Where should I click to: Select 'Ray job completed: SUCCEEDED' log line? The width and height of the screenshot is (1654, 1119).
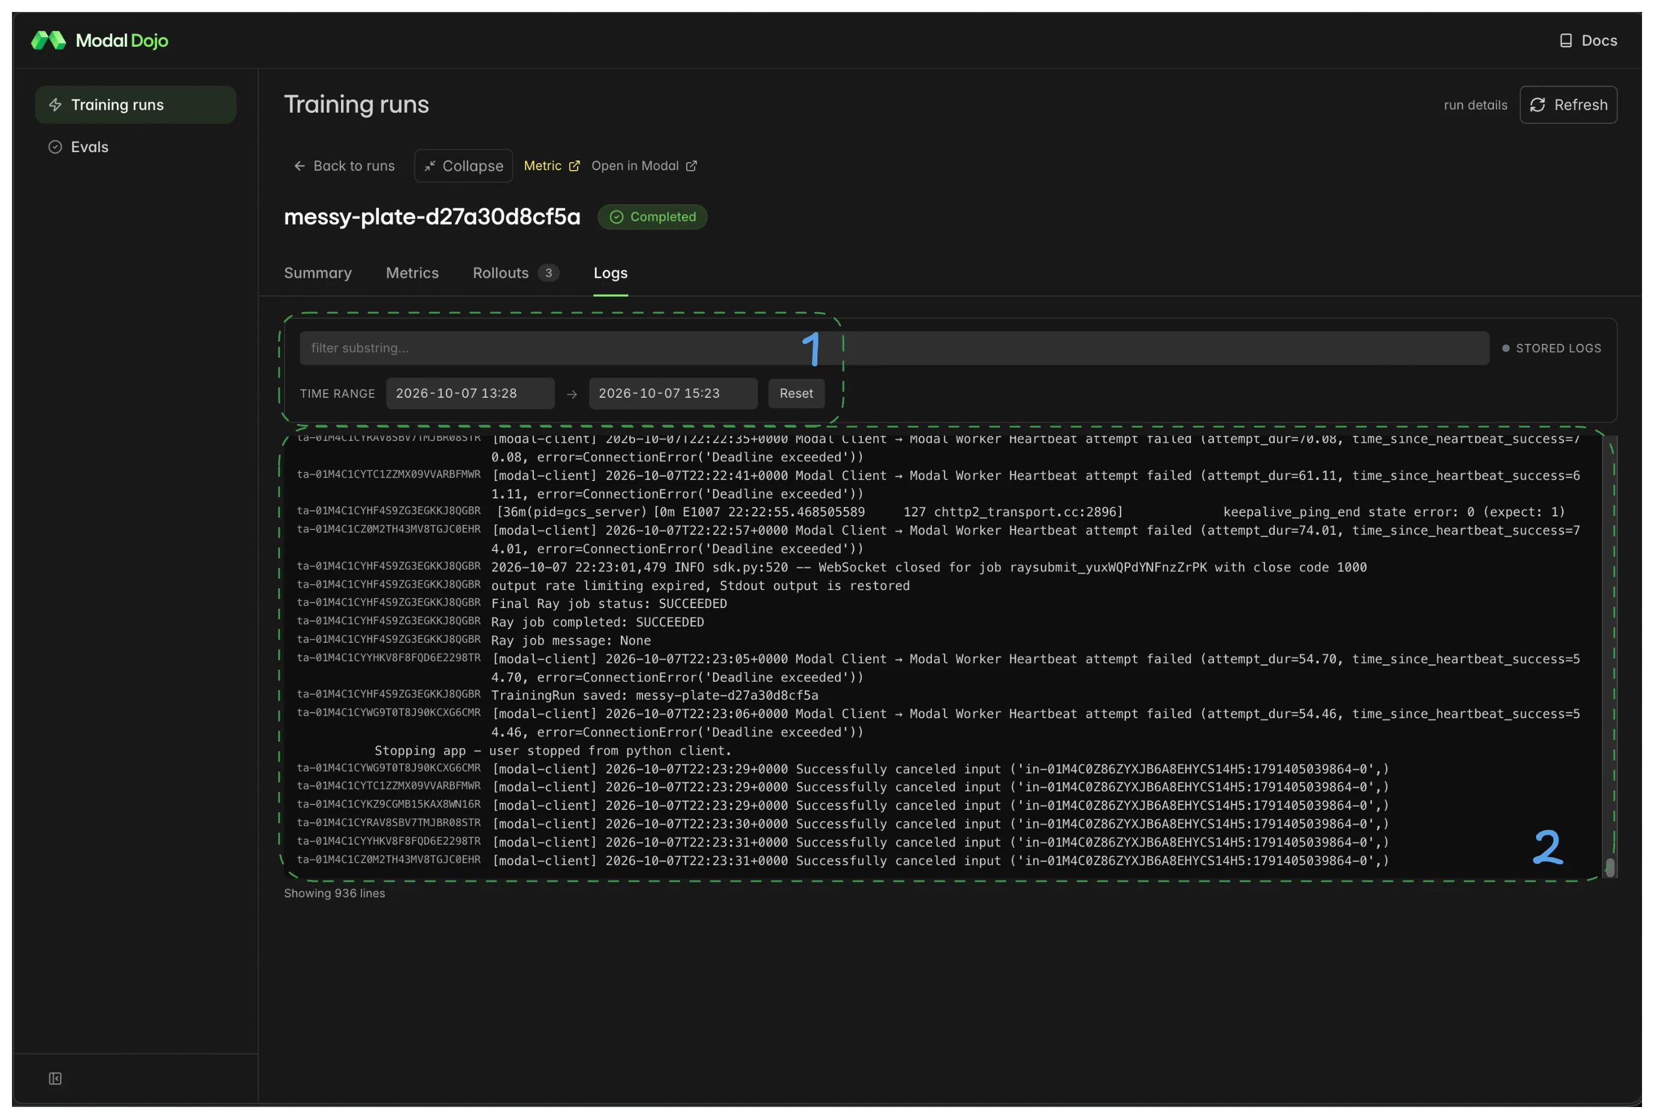[597, 622]
